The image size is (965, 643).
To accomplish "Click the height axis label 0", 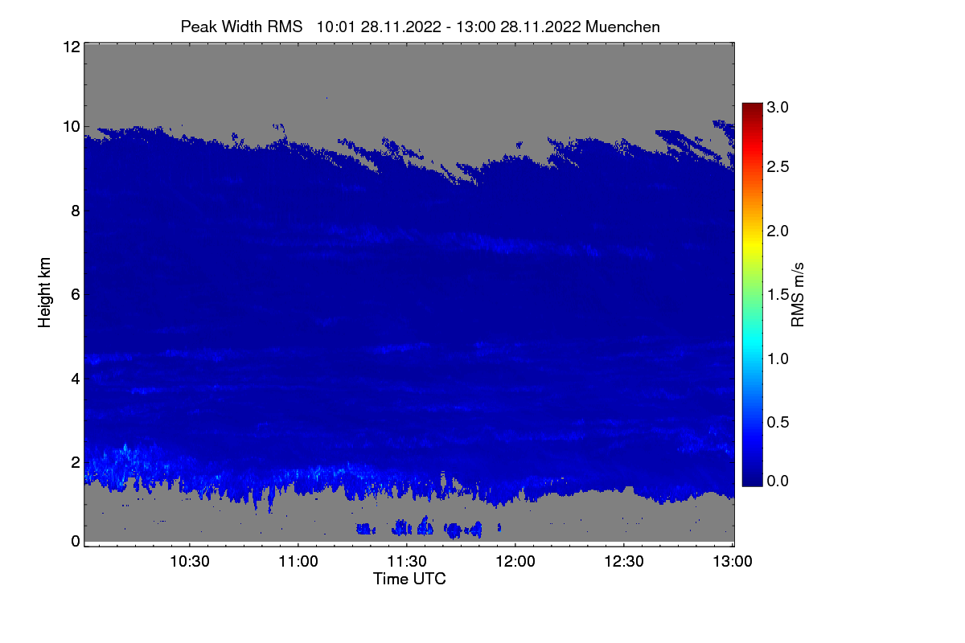I will [74, 541].
